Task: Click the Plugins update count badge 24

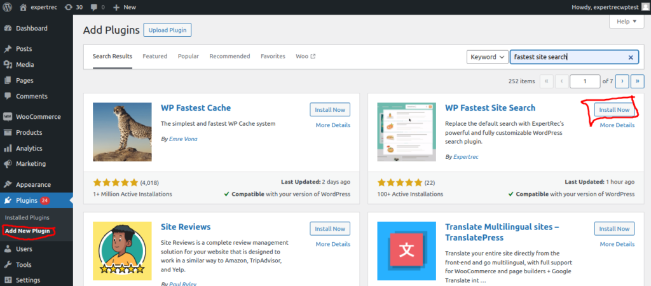Action: coord(45,200)
